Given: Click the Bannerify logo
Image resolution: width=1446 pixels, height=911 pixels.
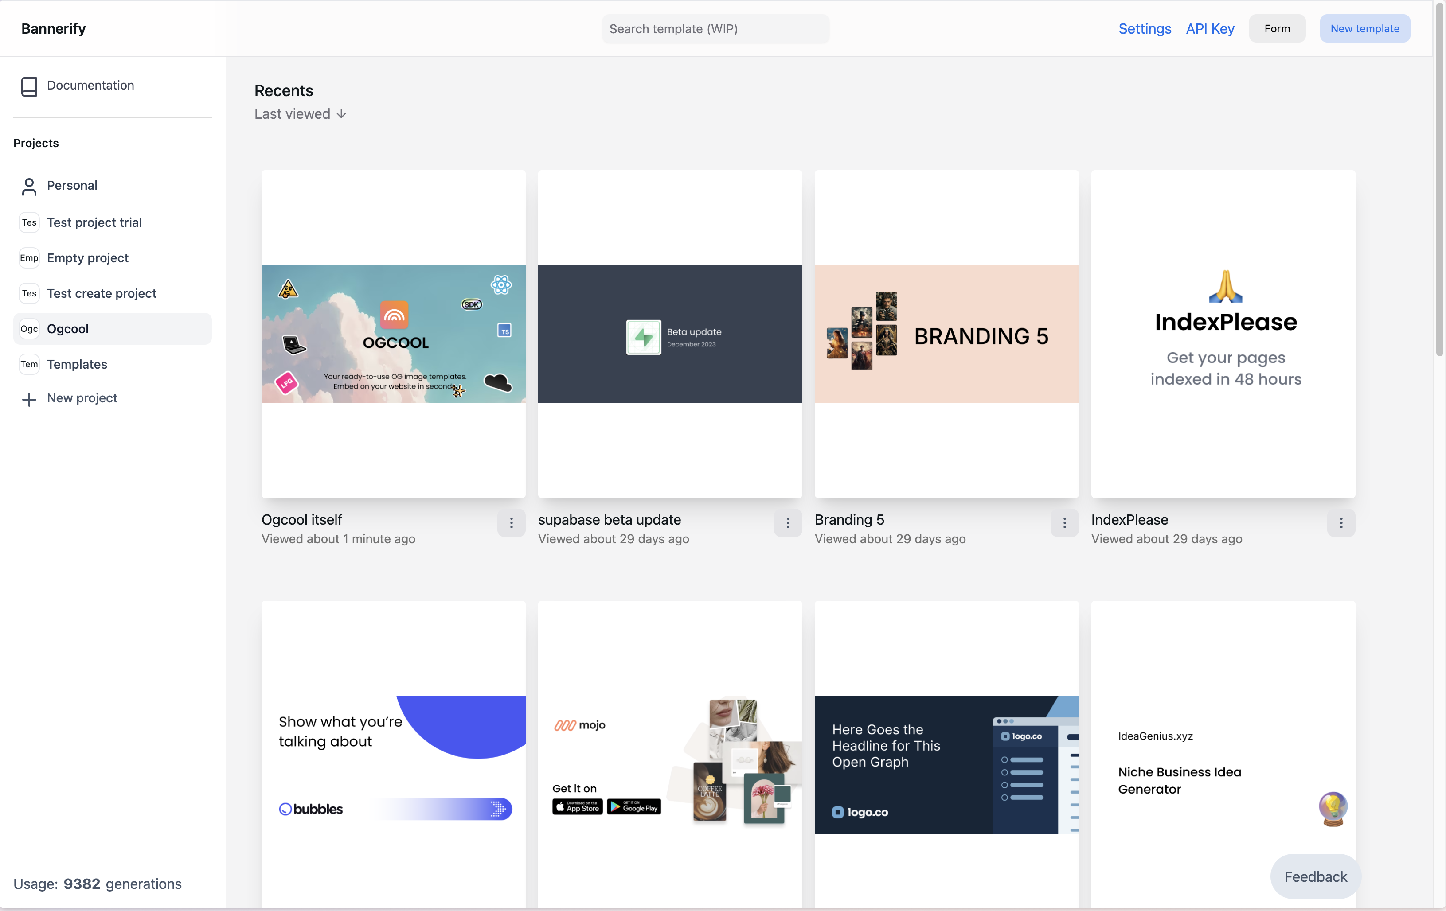Looking at the screenshot, I should click(x=54, y=29).
